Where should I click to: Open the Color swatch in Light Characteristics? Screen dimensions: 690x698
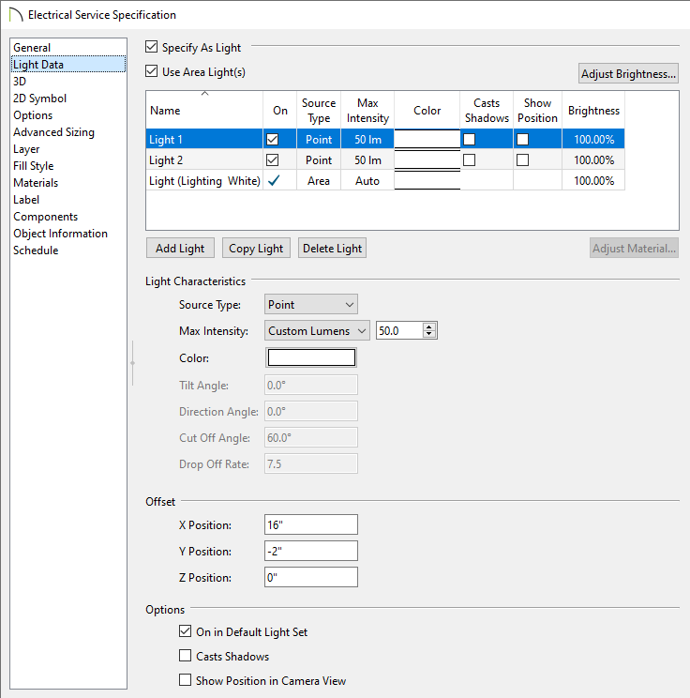click(x=311, y=357)
